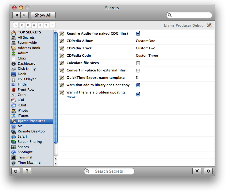Click kJams icon next to Producer Debug header
Image resolution: width=227 pixels, height=195 pixels.
tap(209, 25)
